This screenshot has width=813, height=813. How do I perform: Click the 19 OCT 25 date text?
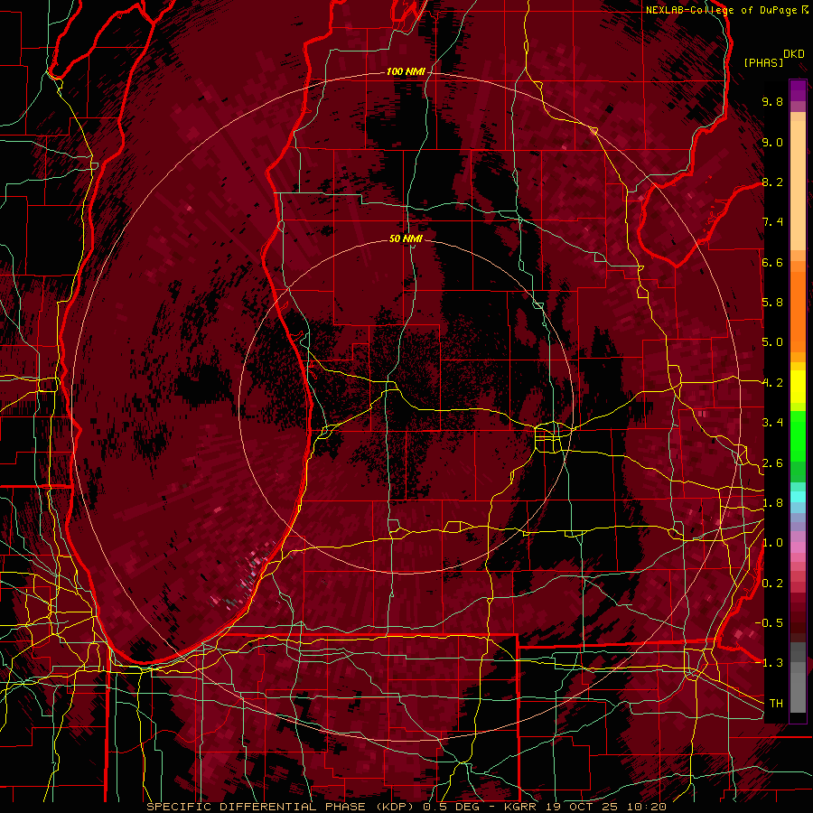(x=583, y=807)
